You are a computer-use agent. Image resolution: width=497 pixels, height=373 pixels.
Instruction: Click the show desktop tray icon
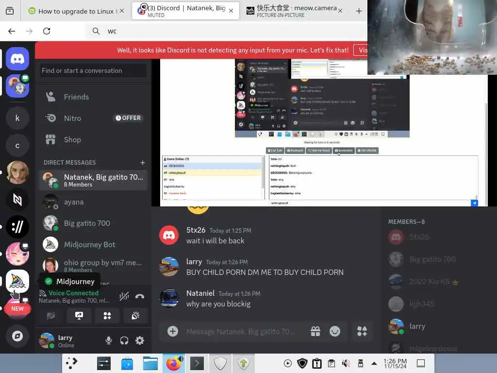[x=421, y=363]
